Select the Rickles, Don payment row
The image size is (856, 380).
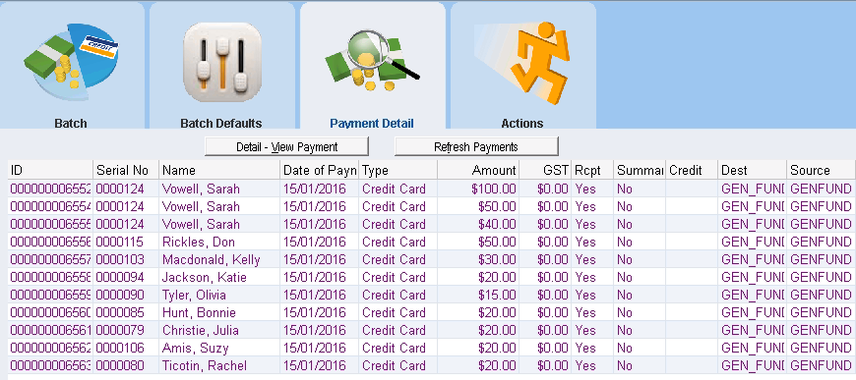click(431, 243)
